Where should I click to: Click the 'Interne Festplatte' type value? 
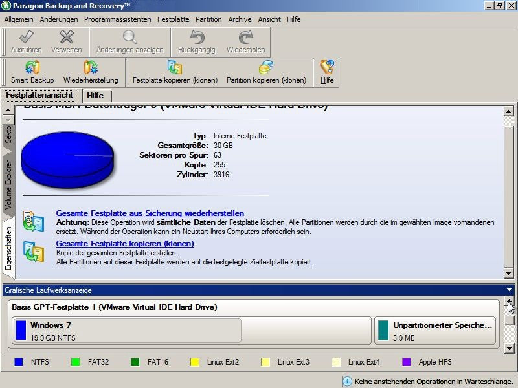coord(240,136)
